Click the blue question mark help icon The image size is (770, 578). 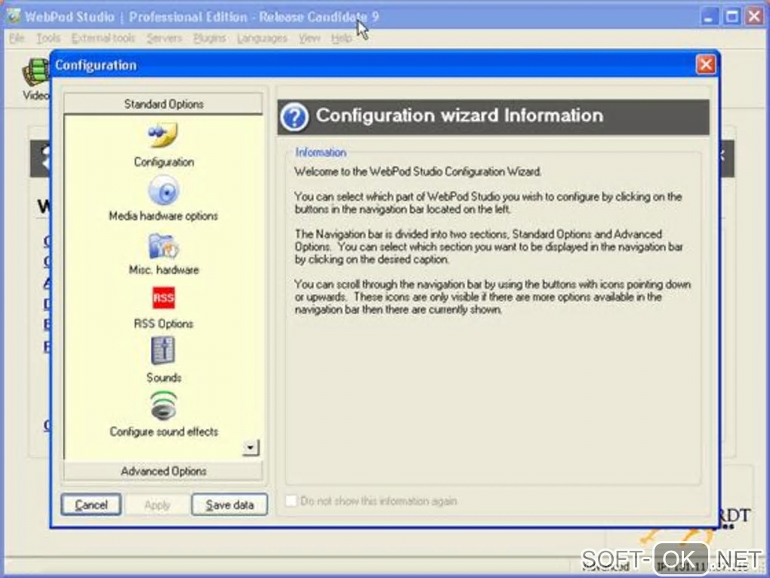tap(294, 117)
